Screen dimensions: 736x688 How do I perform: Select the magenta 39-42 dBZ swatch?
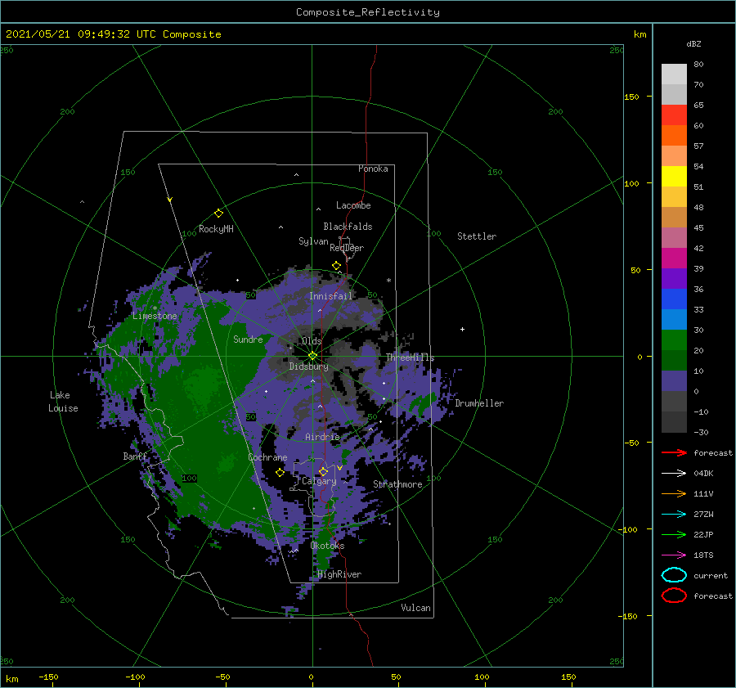674,259
